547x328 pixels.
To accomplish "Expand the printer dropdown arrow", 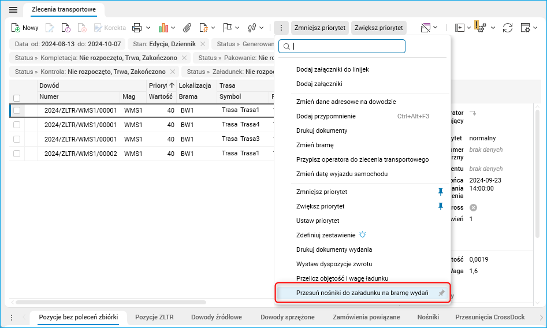I will [148, 28].
